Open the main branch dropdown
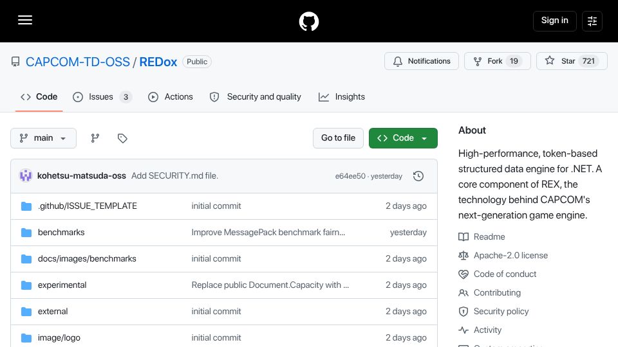The image size is (618, 347). 43,138
